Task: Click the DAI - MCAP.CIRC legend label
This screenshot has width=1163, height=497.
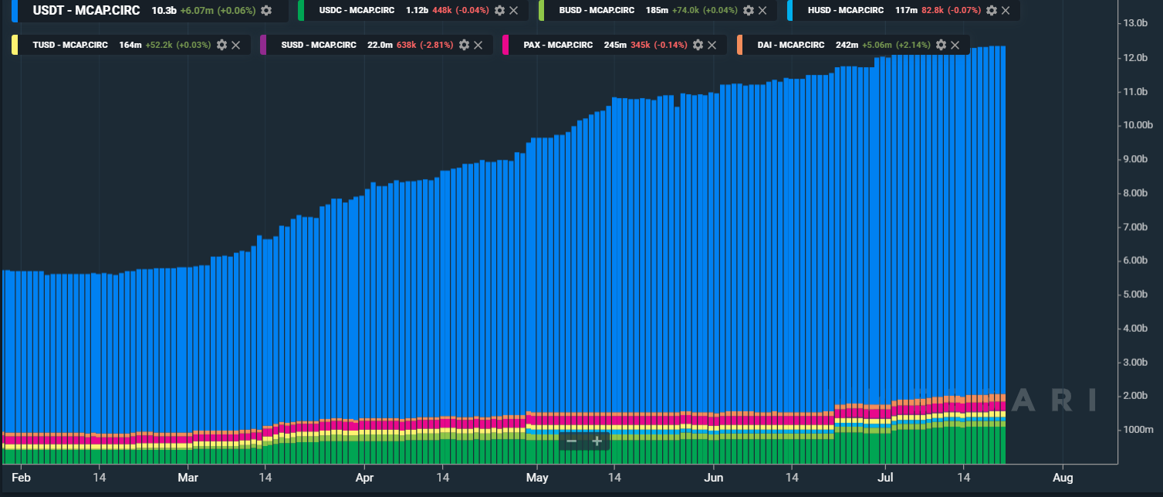Action: click(791, 45)
